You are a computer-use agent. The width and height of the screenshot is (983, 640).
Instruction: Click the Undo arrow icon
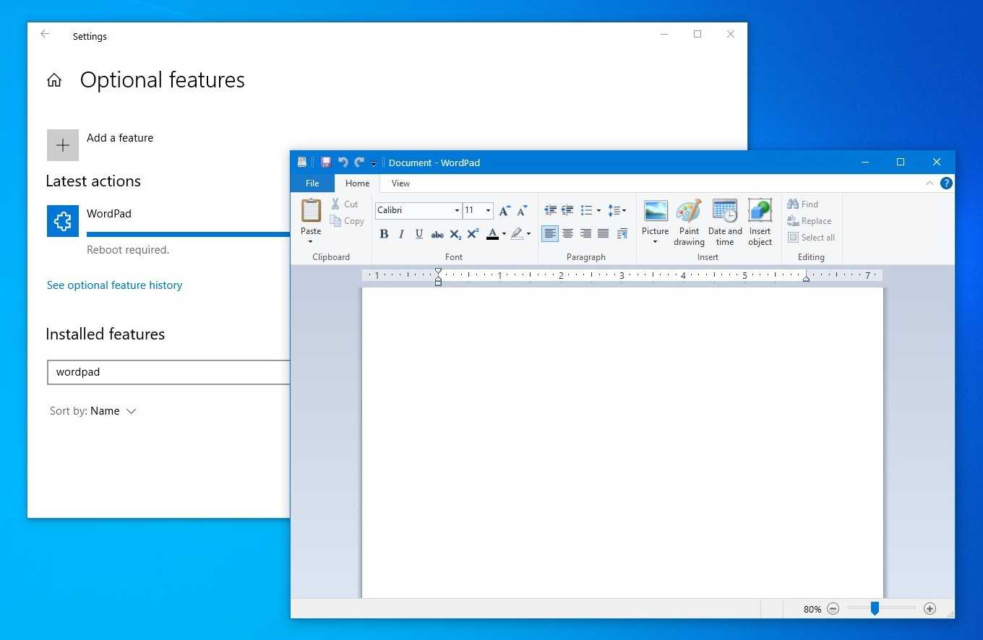pyautogui.click(x=343, y=163)
